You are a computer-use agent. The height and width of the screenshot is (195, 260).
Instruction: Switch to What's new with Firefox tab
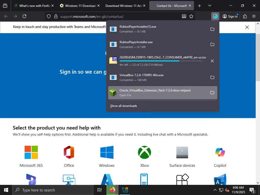click(34, 6)
